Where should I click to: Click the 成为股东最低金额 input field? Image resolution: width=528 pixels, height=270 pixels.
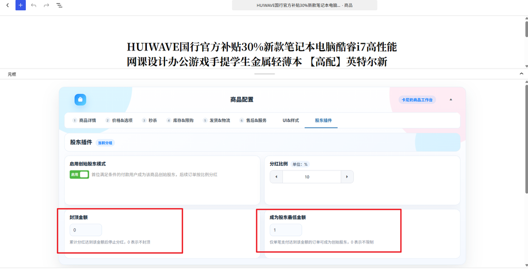coord(286,230)
